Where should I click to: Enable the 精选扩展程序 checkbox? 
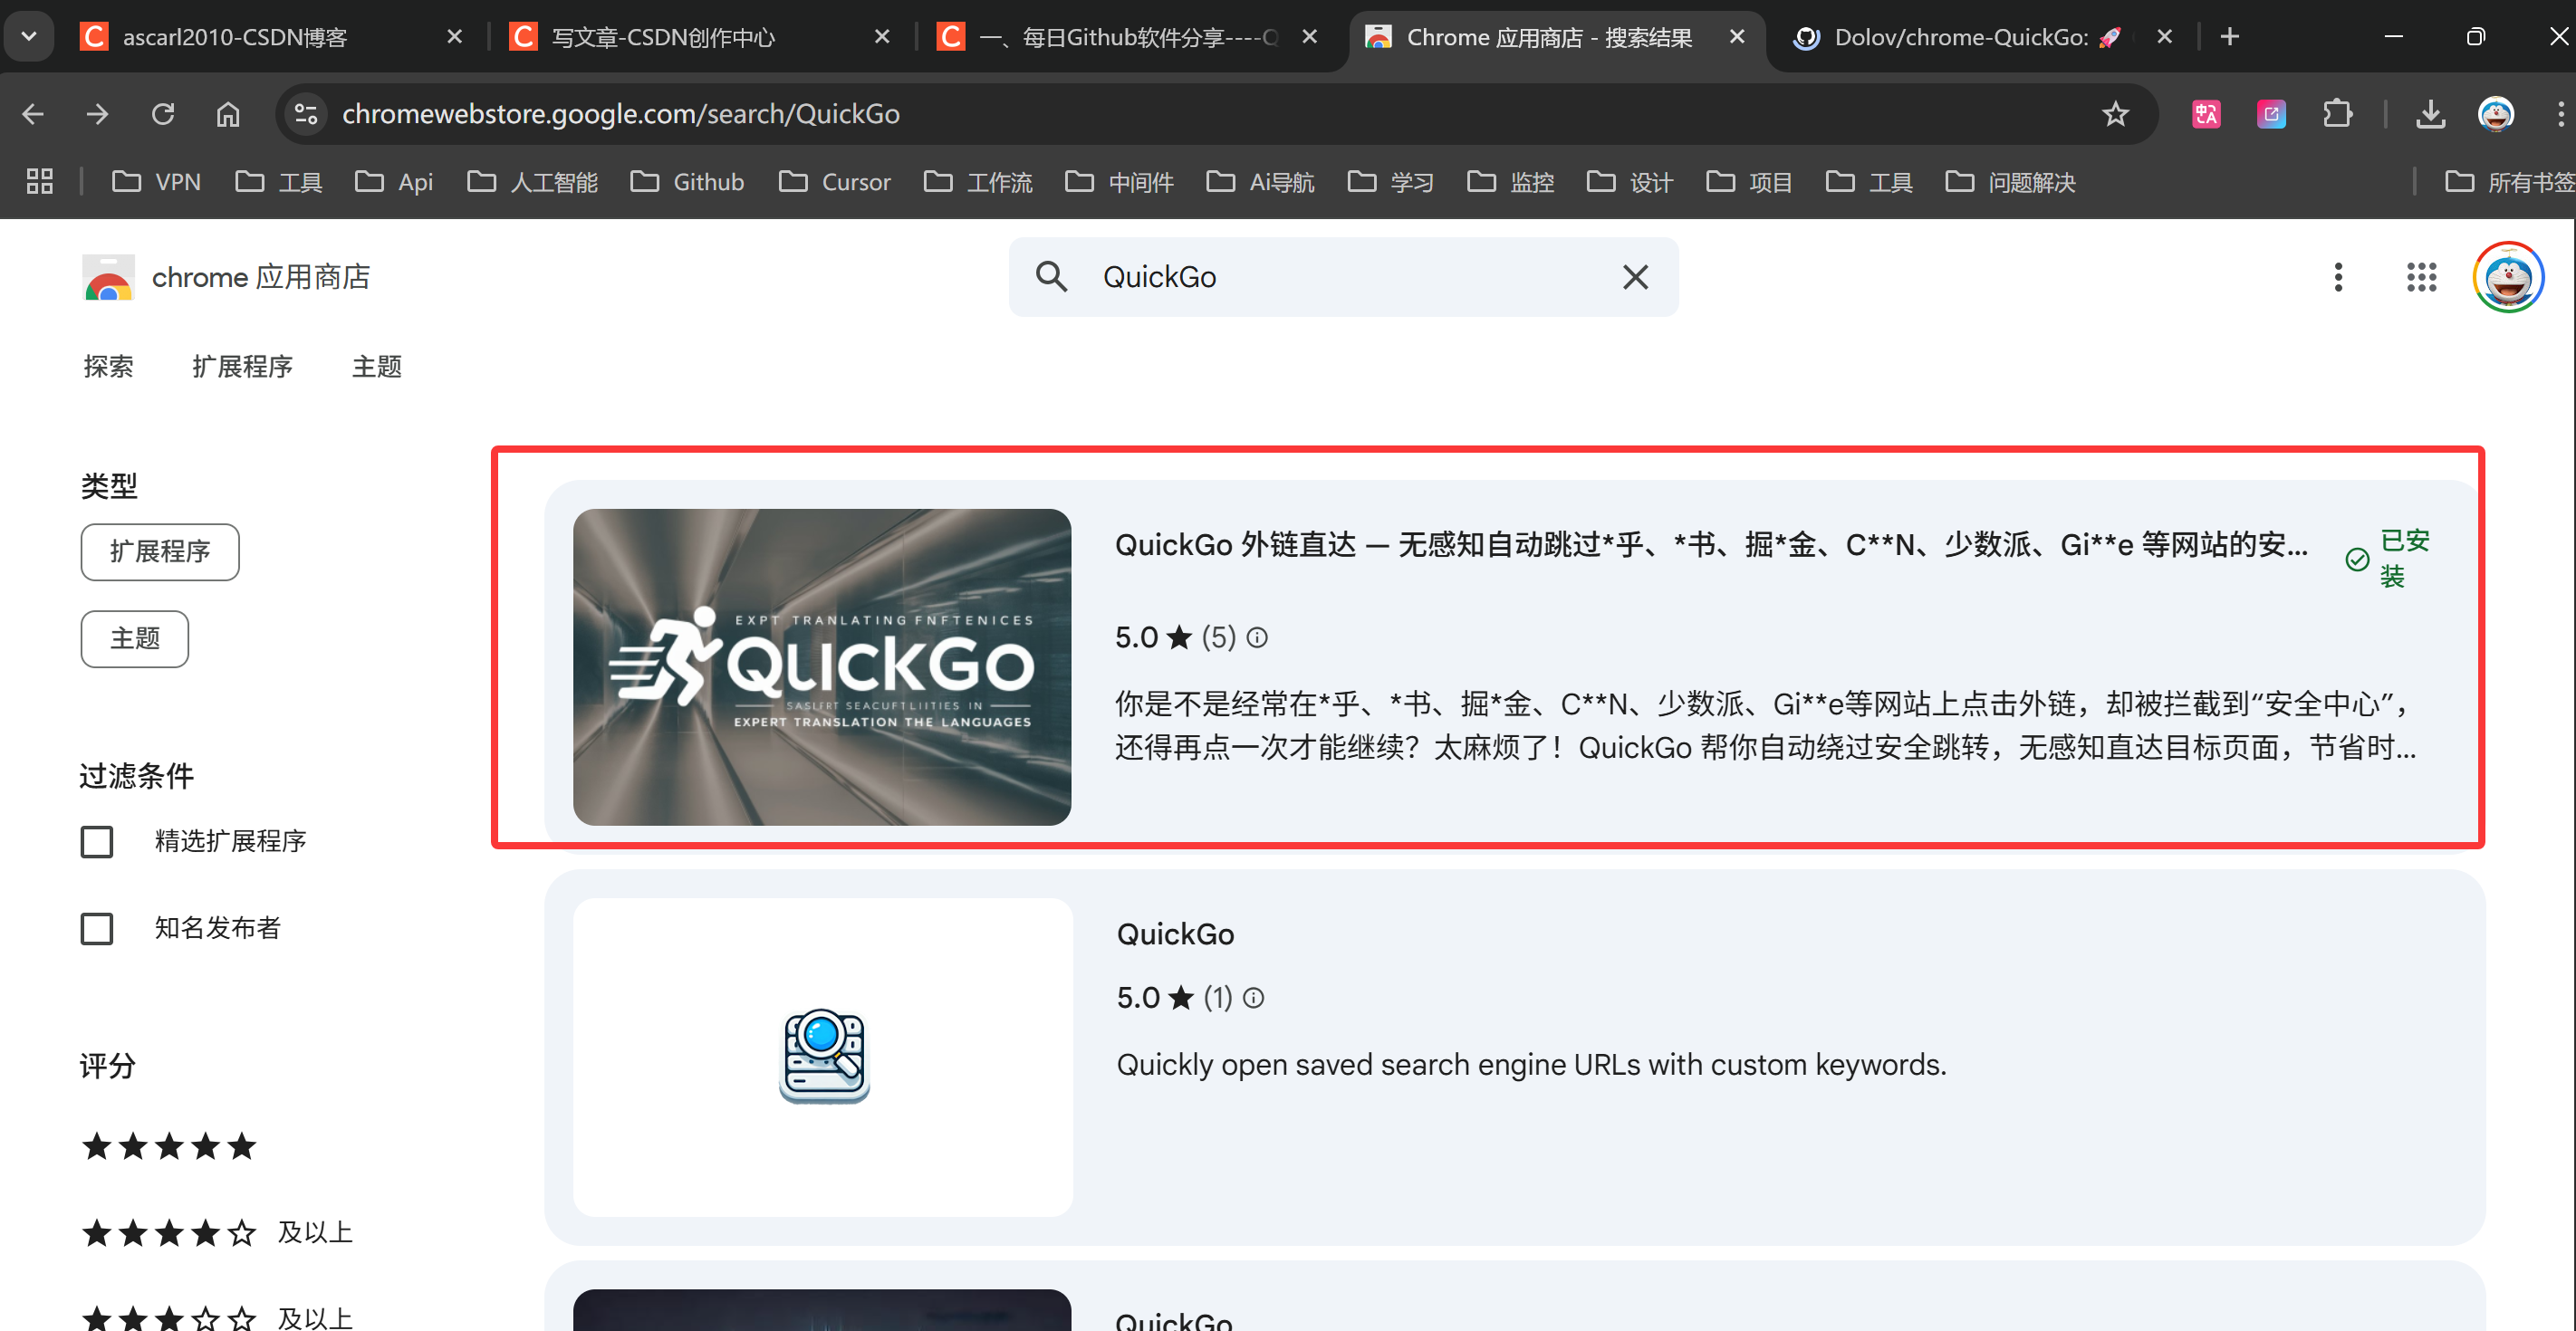point(97,841)
